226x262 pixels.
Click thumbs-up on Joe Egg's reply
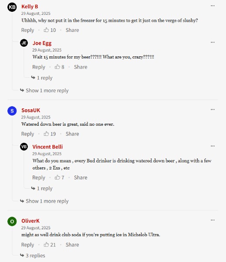click(57, 67)
